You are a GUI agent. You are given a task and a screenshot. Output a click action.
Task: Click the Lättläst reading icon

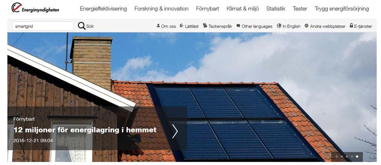click(x=182, y=25)
